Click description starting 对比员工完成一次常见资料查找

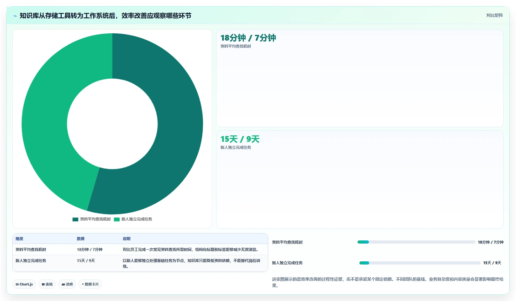point(191,250)
